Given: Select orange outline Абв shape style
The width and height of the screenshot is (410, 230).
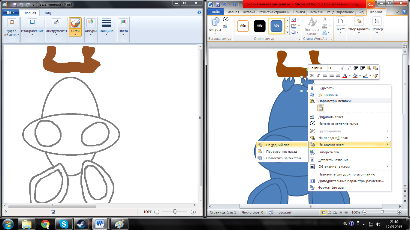Looking at the screenshot, I should [243, 26].
